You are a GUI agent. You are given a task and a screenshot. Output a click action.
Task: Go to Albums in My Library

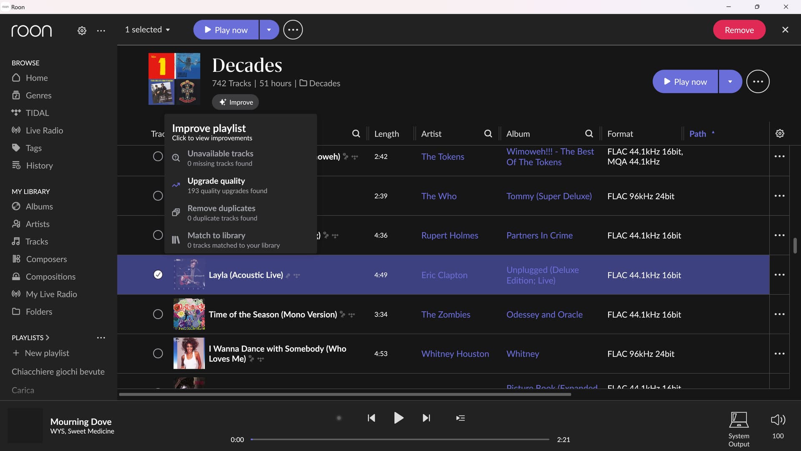coord(39,206)
